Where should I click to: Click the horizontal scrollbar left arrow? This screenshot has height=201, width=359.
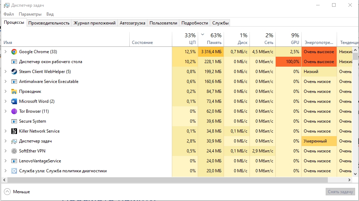(x=4, y=180)
